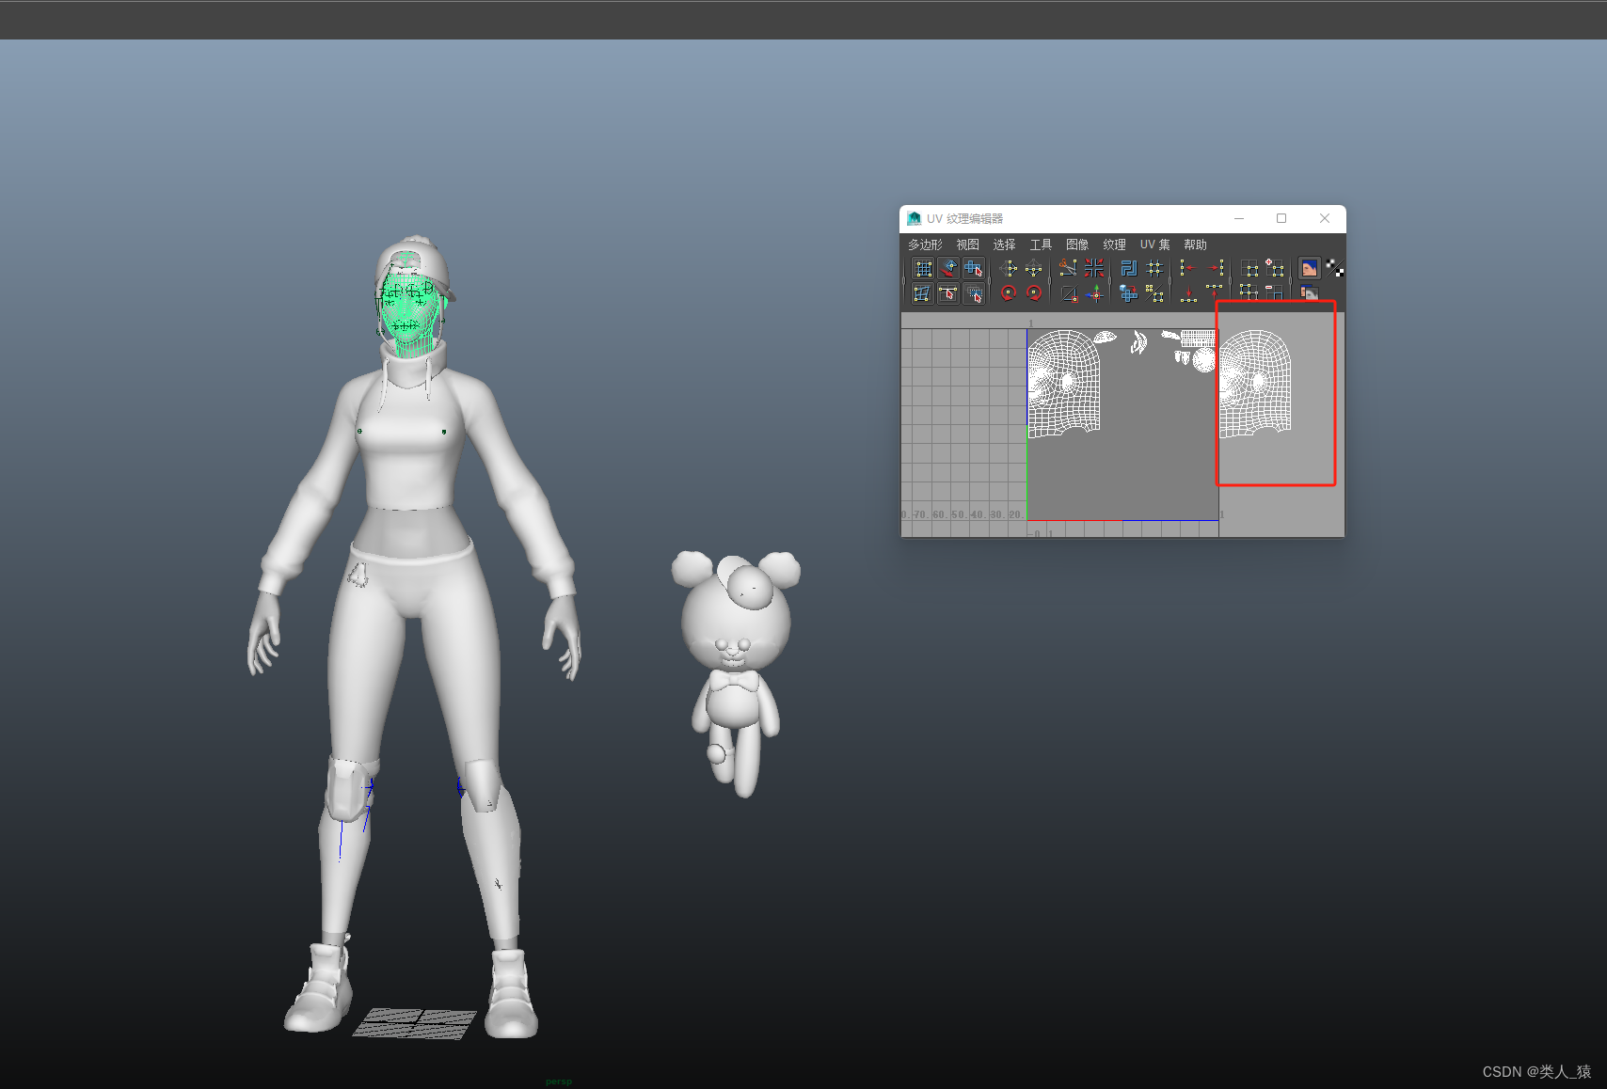Viewport: 1607px width, 1089px height.
Task: Open the 工具 menu
Action: pos(1042,245)
